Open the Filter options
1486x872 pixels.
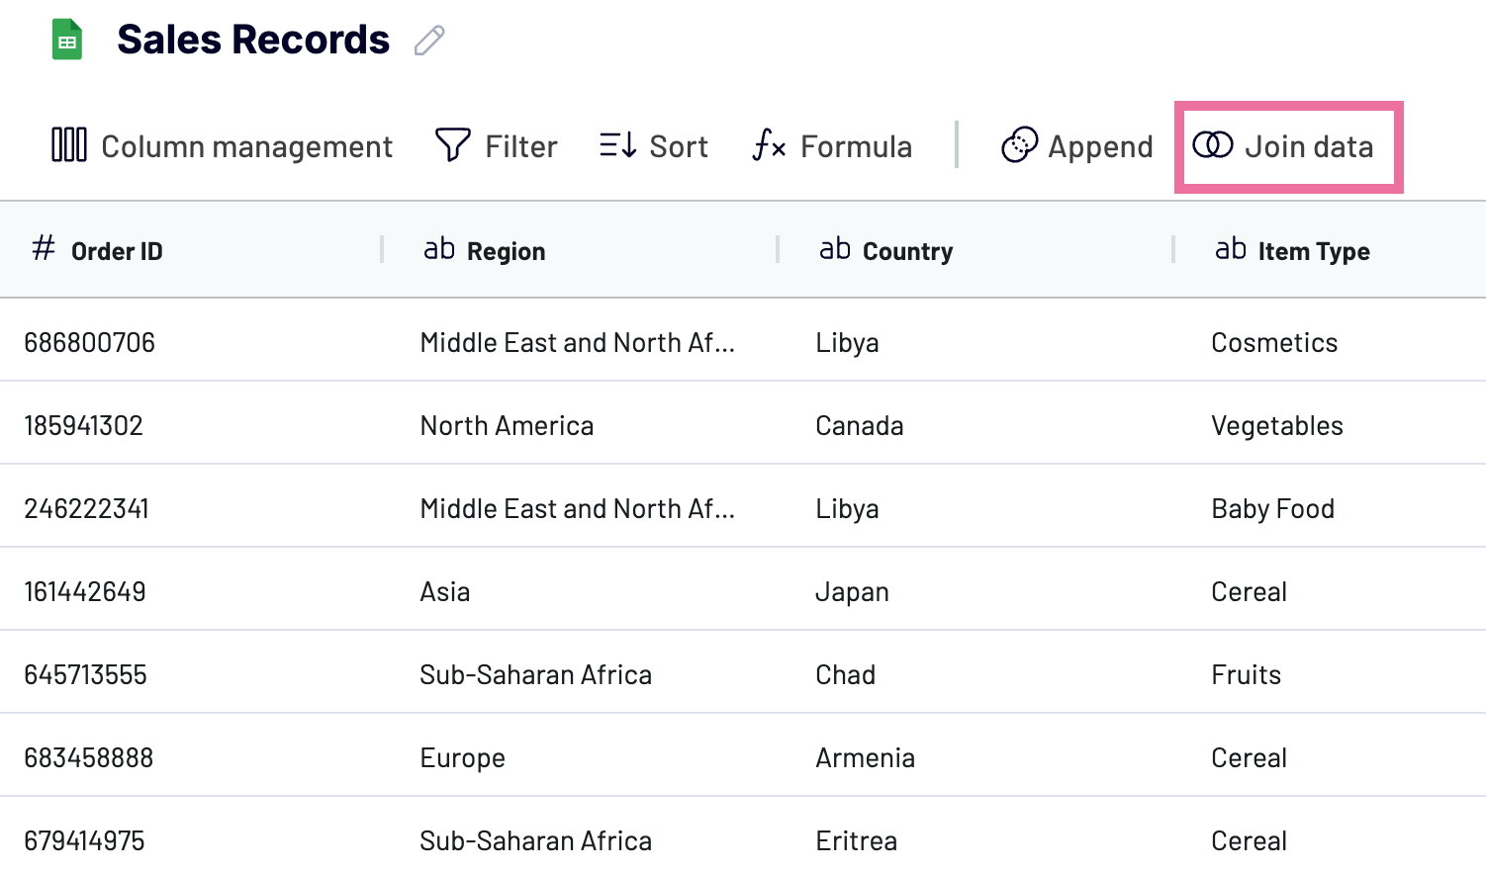click(x=496, y=144)
